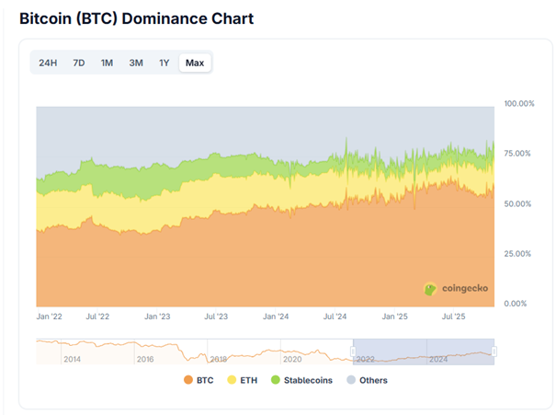The image size is (556, 415).
Task: Select the 3M range option
Action: pos(135,63)
